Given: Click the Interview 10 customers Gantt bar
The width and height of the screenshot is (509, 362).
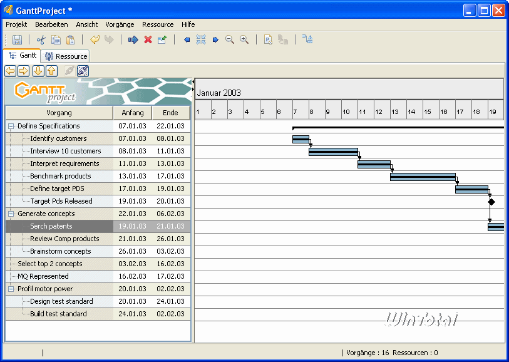Looking at the screenshot, I should (x=333, y=152).
